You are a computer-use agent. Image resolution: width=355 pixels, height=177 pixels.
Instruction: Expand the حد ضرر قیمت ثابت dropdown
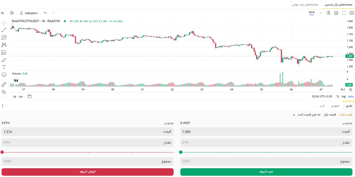tap(307, 115)
